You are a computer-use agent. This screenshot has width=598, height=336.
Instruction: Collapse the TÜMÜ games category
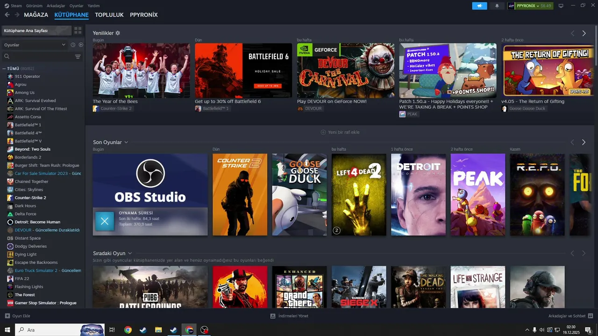pos(4,69)
